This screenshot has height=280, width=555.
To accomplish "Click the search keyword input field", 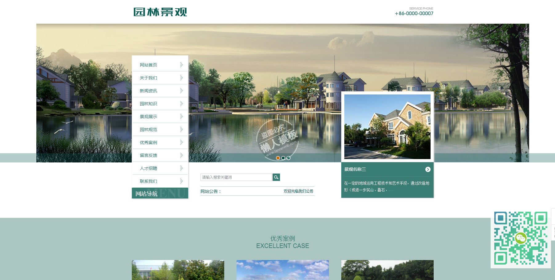I will click(236, 177).
